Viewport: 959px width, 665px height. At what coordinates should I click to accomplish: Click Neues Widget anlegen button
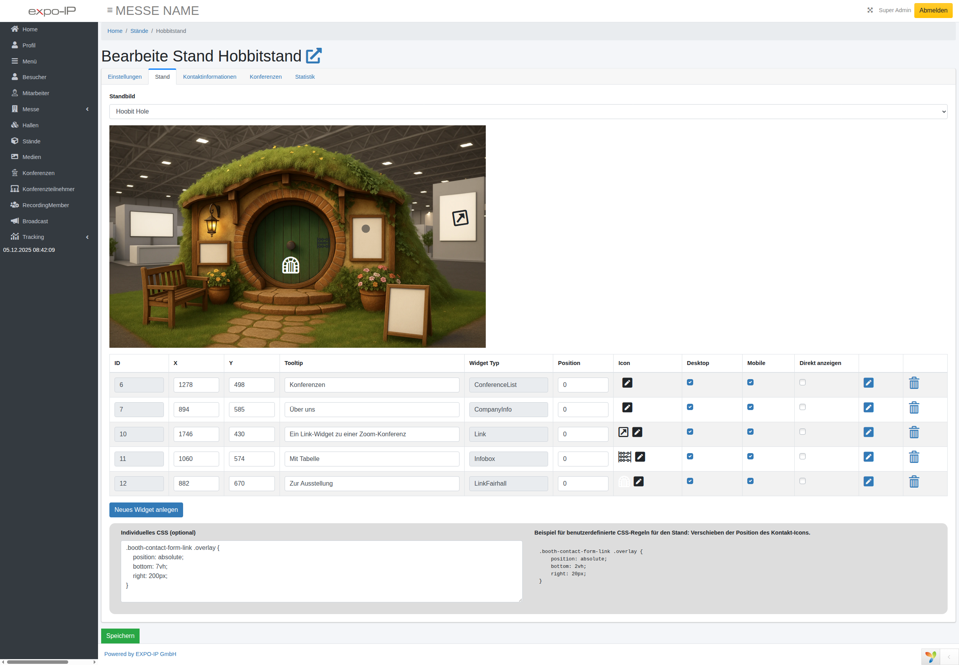point(146,510)
